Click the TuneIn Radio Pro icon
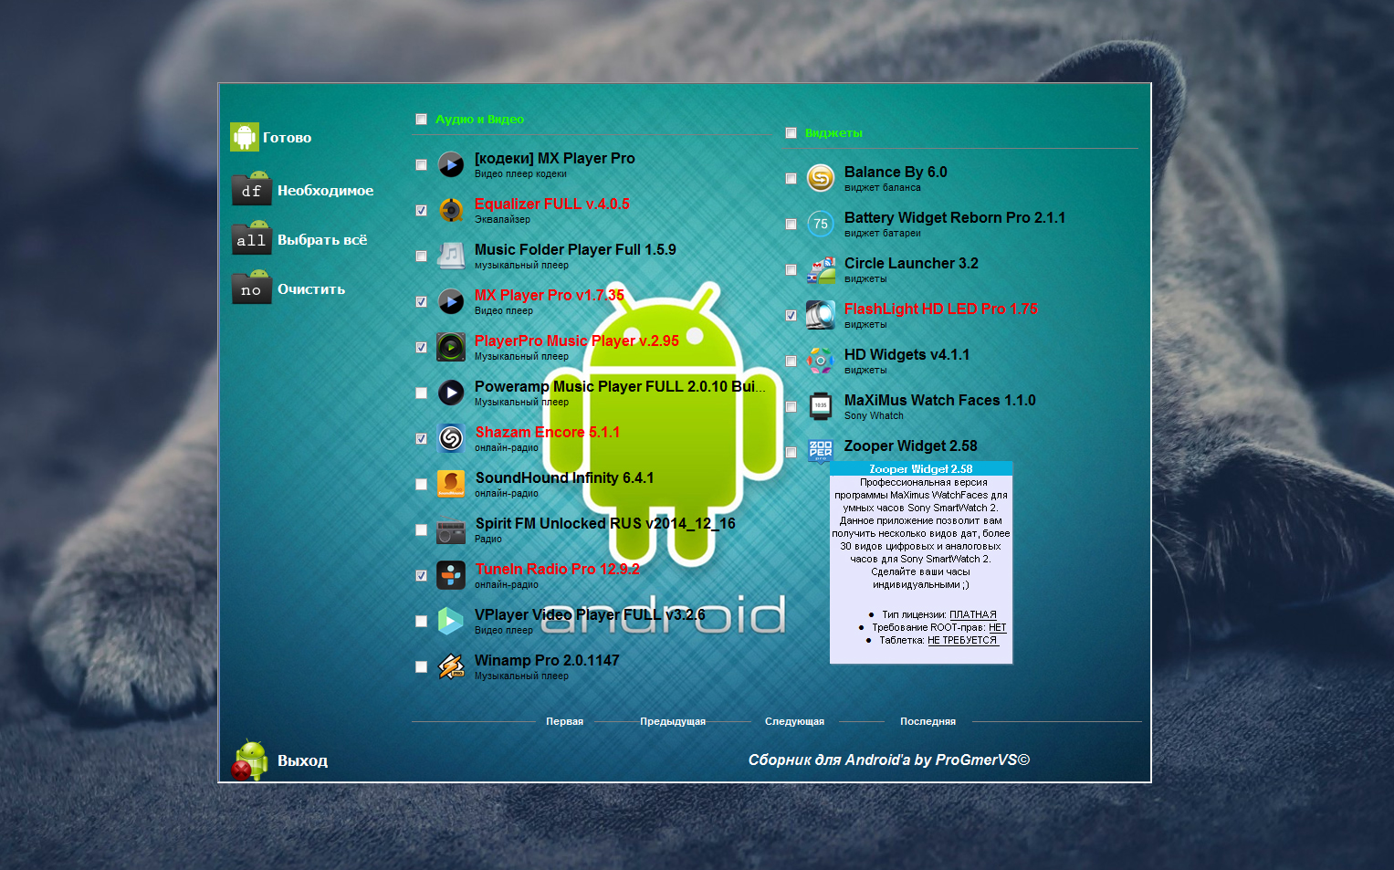 [451, 575]
